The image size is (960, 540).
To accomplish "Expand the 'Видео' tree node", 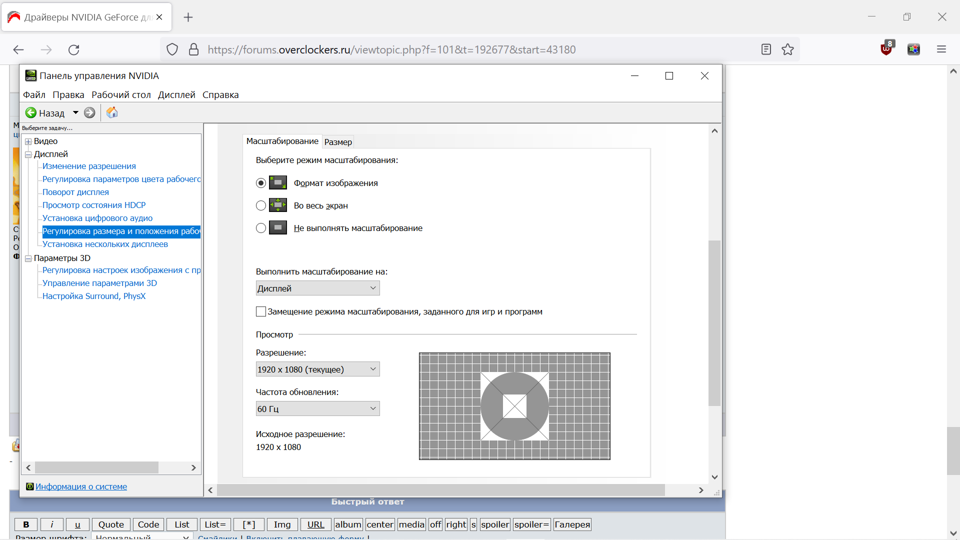I will click(x=28, y=141).
